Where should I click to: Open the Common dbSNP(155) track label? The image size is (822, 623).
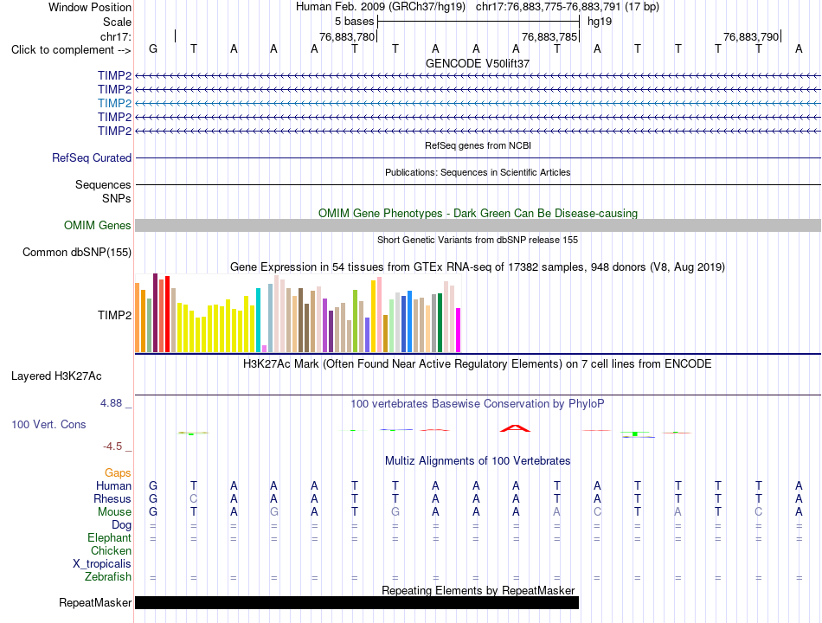coord(77,253)
